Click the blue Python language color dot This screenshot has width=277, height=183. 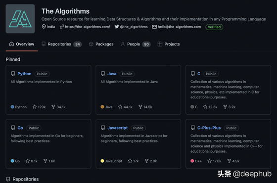12,107
